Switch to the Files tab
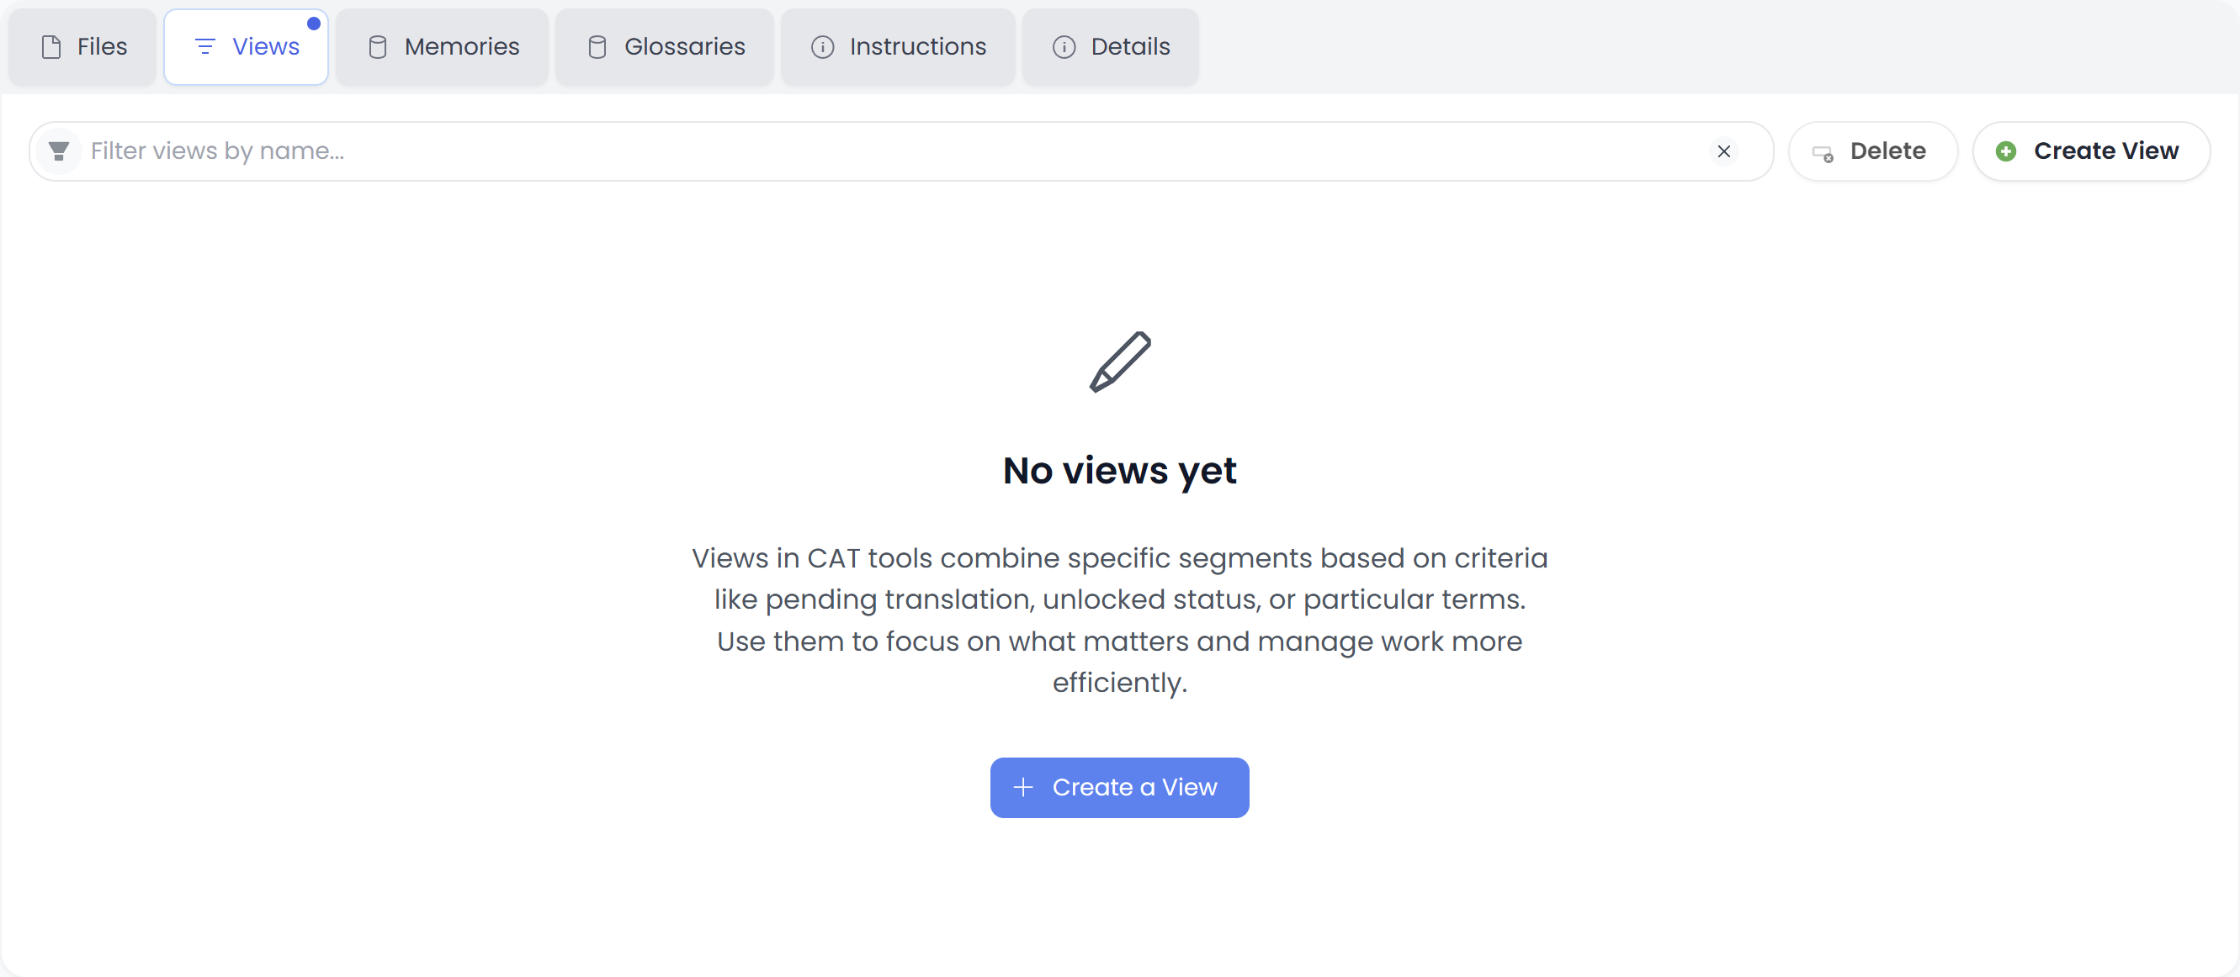 pos(82,47)
